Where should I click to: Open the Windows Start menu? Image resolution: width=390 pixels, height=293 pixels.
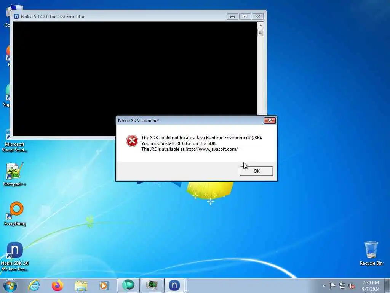[x=10, y=285]
